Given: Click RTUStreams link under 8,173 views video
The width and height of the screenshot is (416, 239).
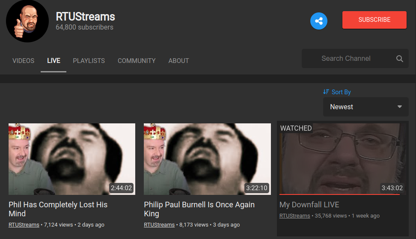Looking at the screenshot, I should [159, 225].
